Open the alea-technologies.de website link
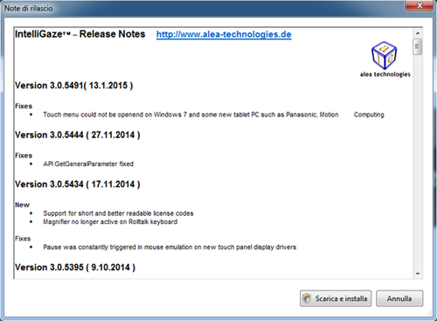Screen dimensions: 437x321 click(224, 34)
